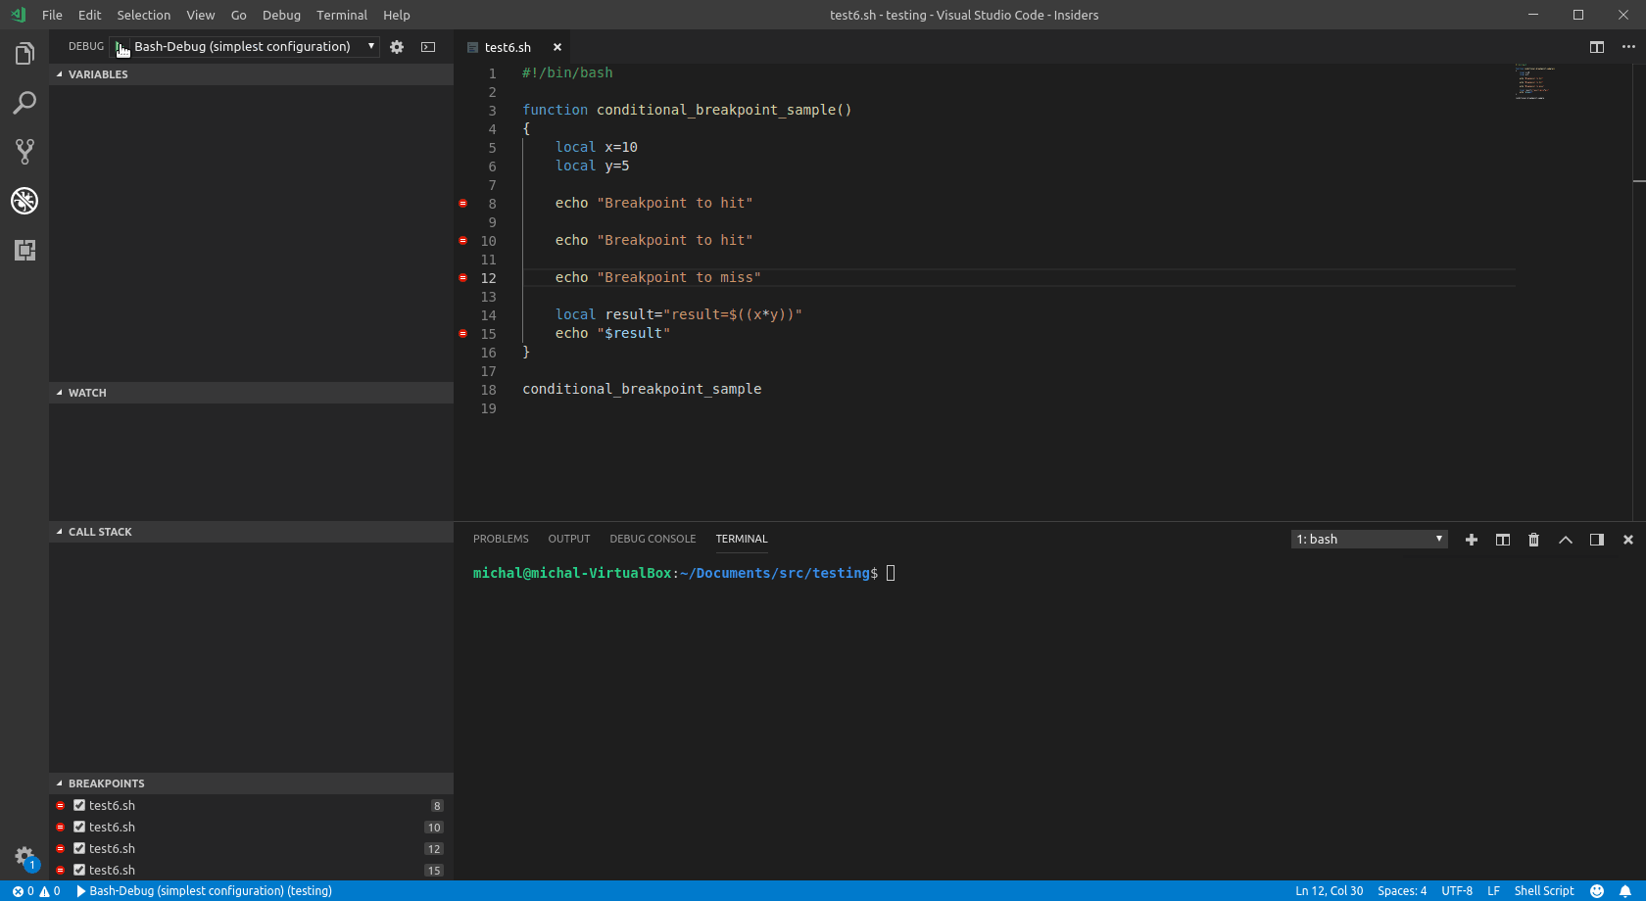The width and height of the screenshot is (1646, 901).
Task: Click the breakpoint dot on line 8
Action: click(x=463, y=204)
